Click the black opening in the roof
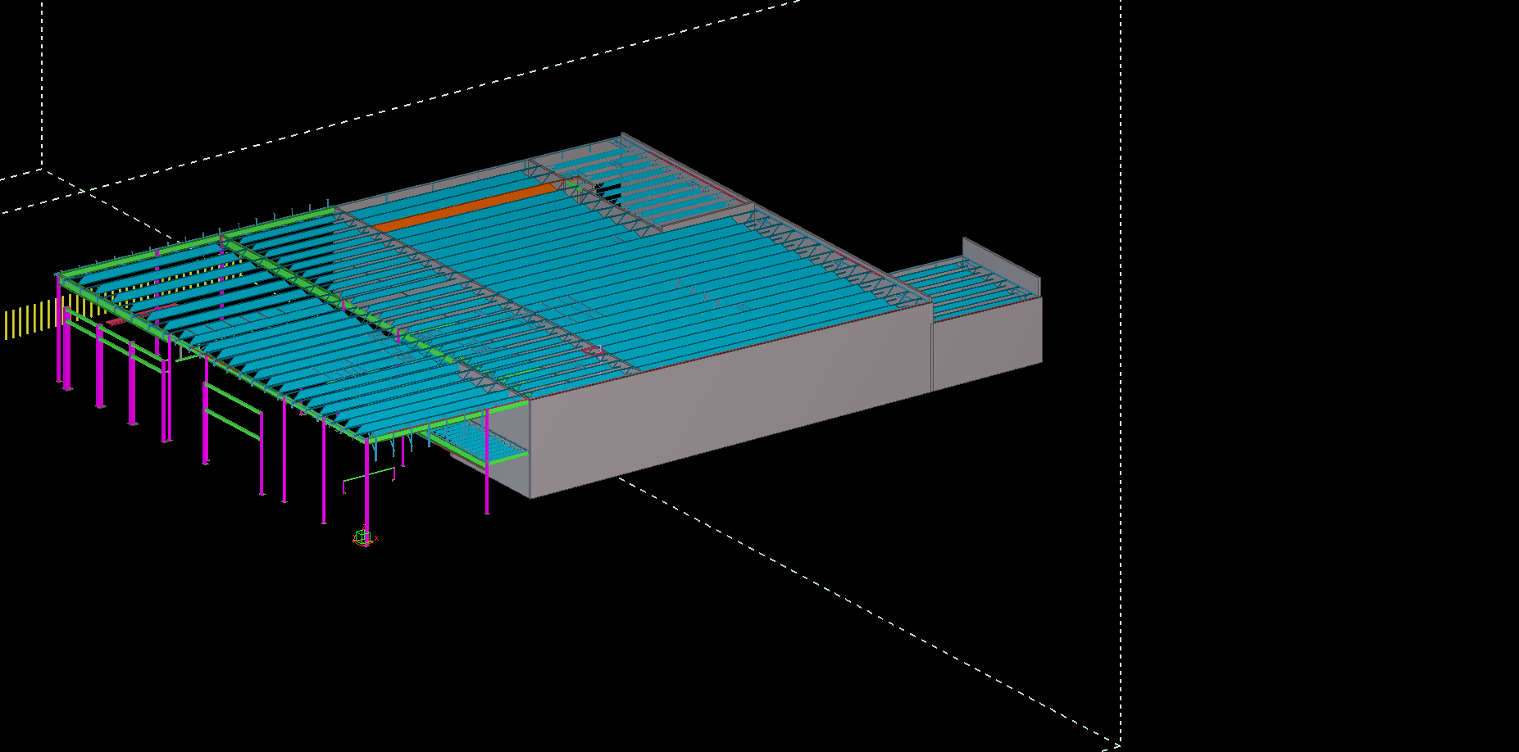The image size is (1519, 752). [x=608, y=193]
